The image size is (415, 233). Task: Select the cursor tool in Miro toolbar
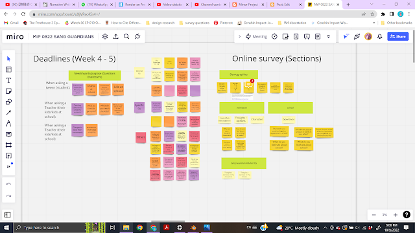[8, 59]
